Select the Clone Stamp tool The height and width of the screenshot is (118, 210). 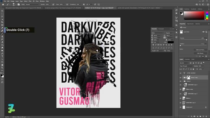pyautogui.click(x=2, y=36)
